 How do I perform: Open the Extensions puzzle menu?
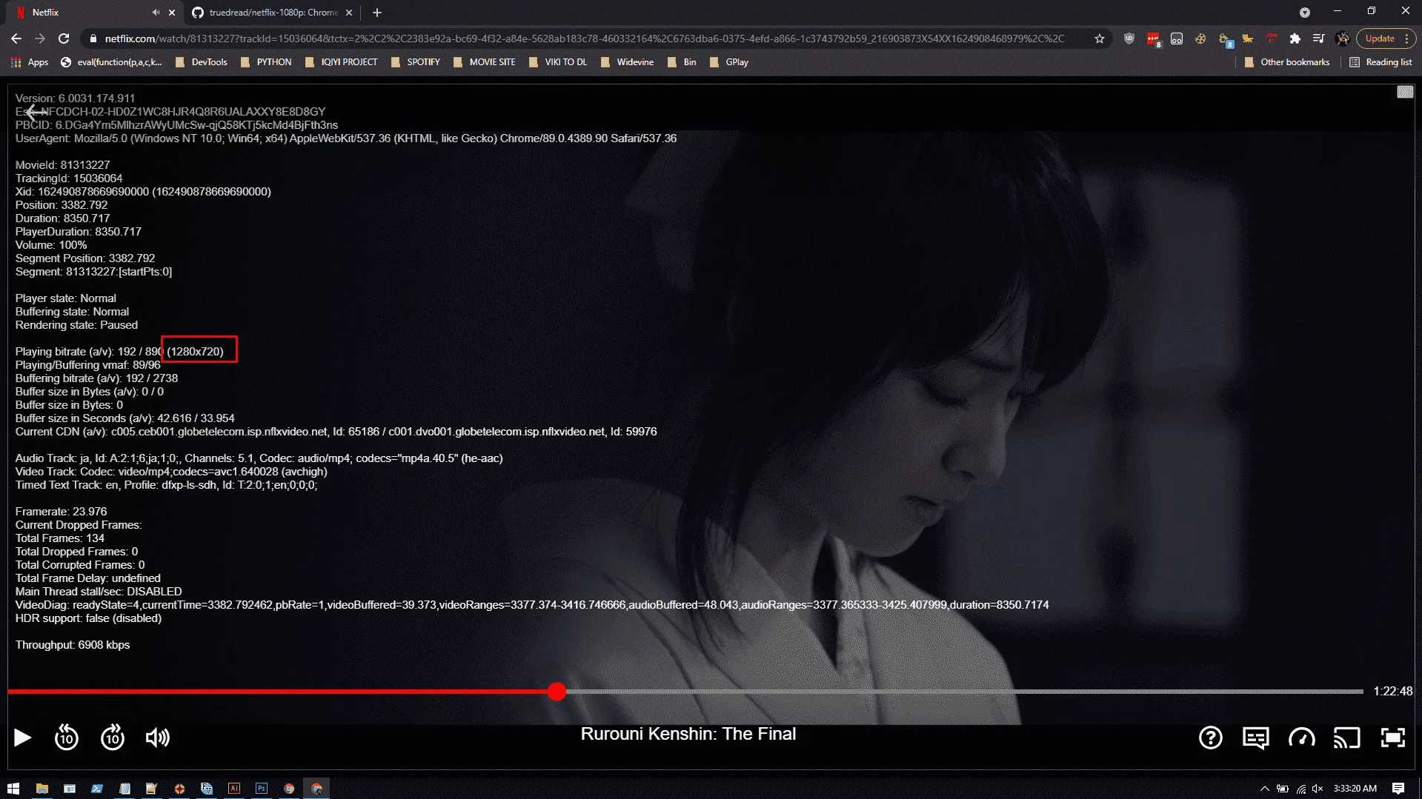point(1295,39)
